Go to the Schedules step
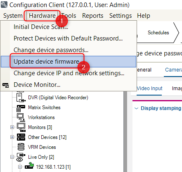 pyautogui.click(x=158, y=33)
